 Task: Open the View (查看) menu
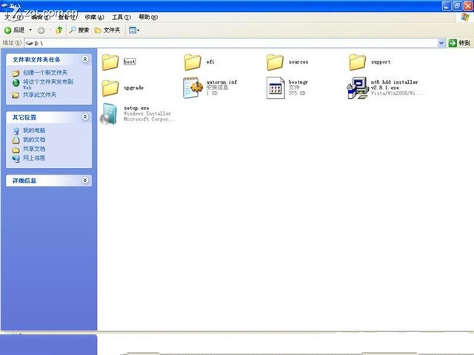click(67, 17)
